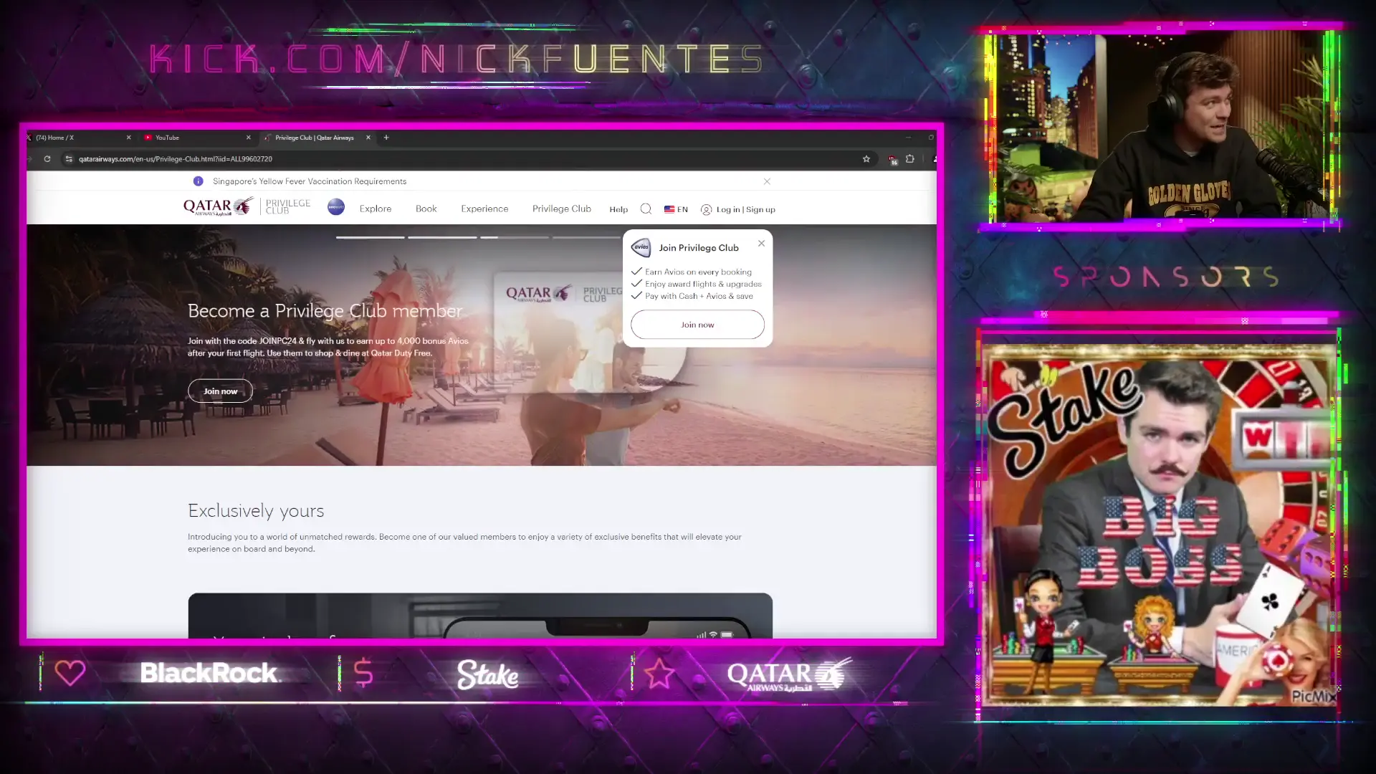The width and height of the screenshot is (1376, 774).
Task: Bookmark the page using the star icon
Action: pyautogui.click(x=866, y=158)
